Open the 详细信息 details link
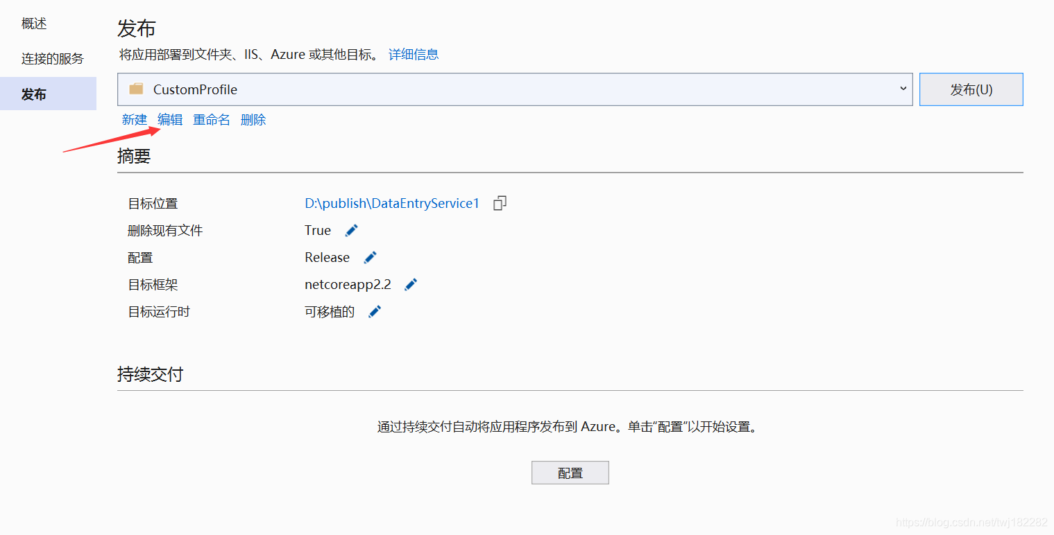Image resolution: width=1054 pixels, height=535 pixels. coord(414,54)
